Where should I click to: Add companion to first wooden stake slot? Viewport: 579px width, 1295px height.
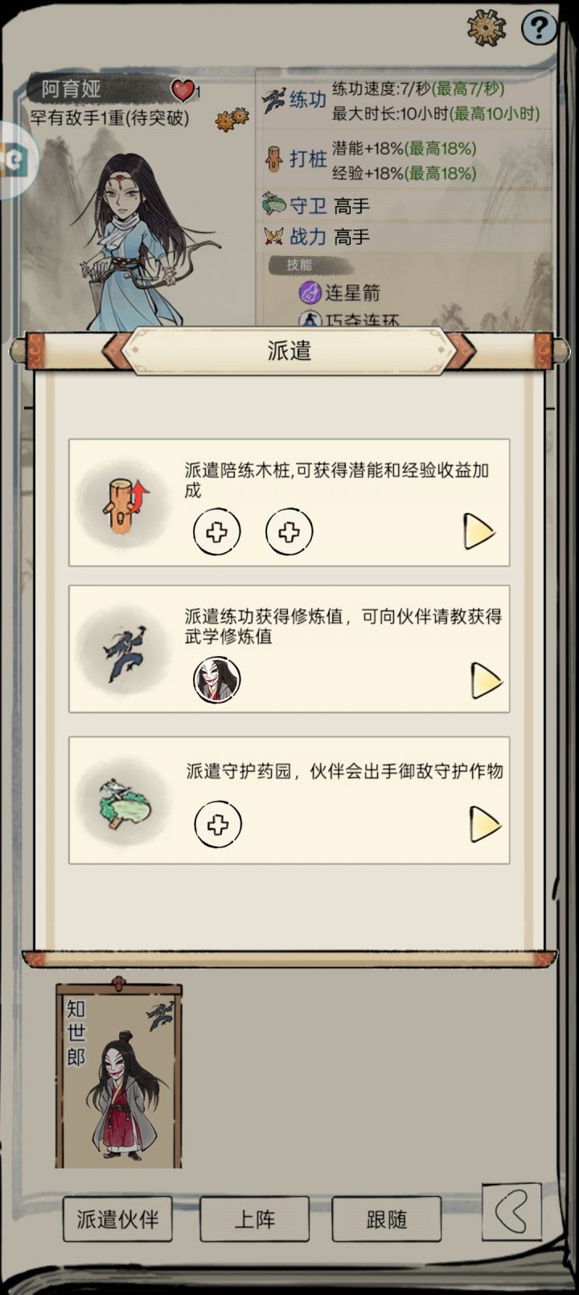click(x=217, y=532)
